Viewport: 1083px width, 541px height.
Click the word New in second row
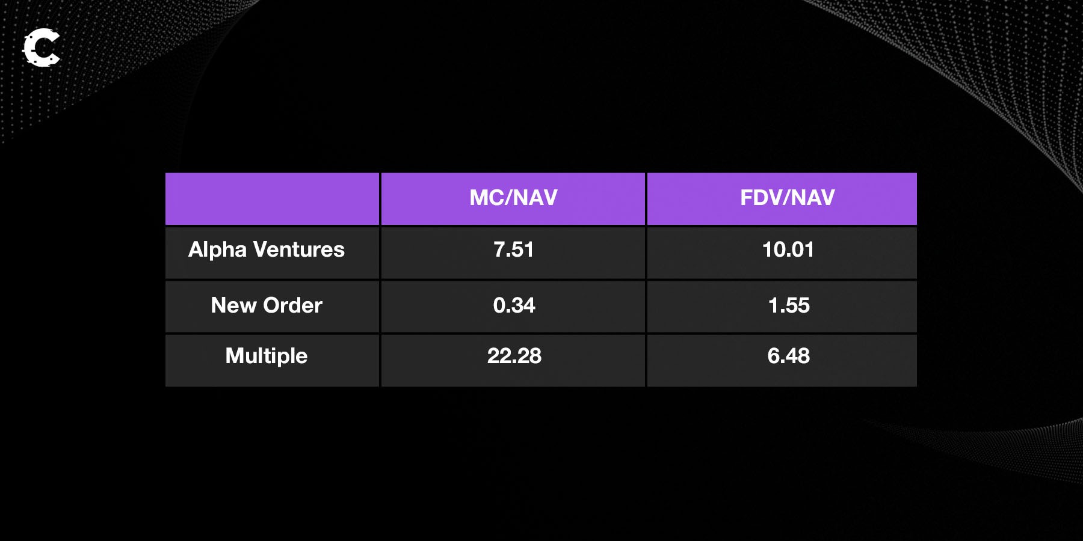coord(233,305)
